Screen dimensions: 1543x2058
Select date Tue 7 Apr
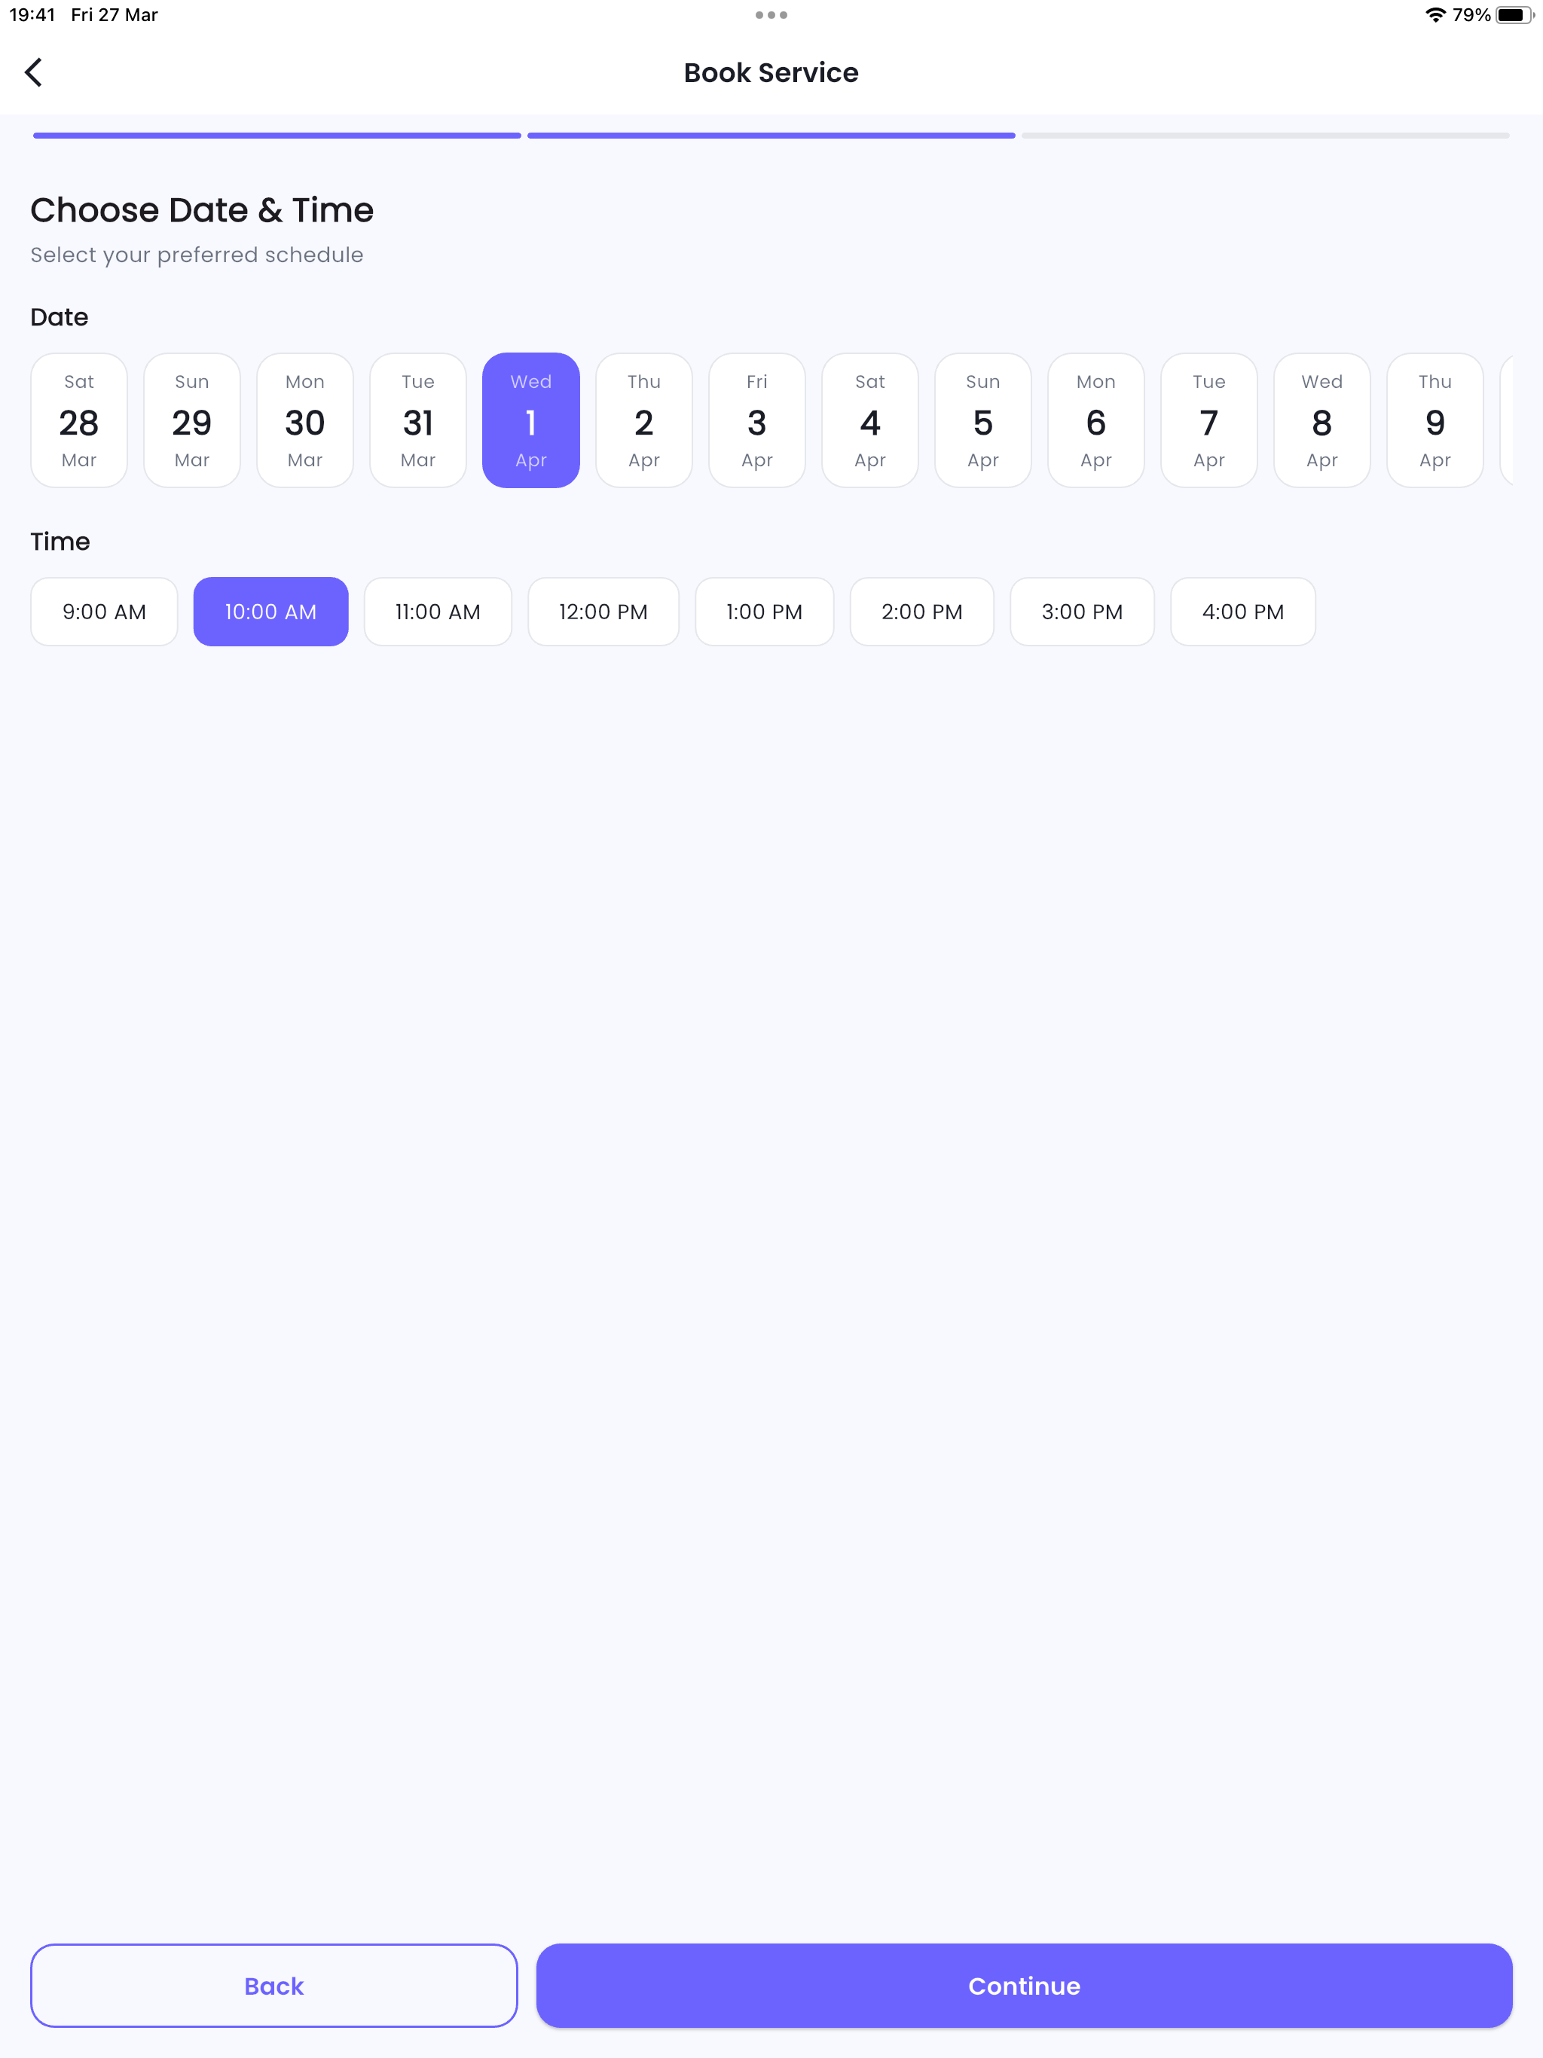pos(1209,420)
